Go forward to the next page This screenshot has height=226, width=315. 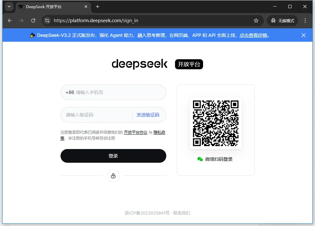click(21, 21)
